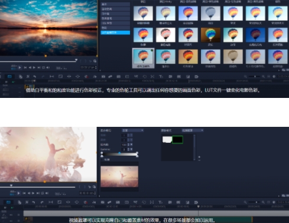Click play in the upper sunset preview
Screen dimensions: 289x223
pos(20,68)
